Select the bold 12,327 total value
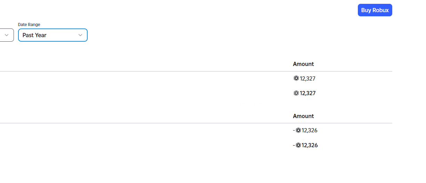Image resolution: width=426 pixels, height=183 pixels. [x=308, y=93]
